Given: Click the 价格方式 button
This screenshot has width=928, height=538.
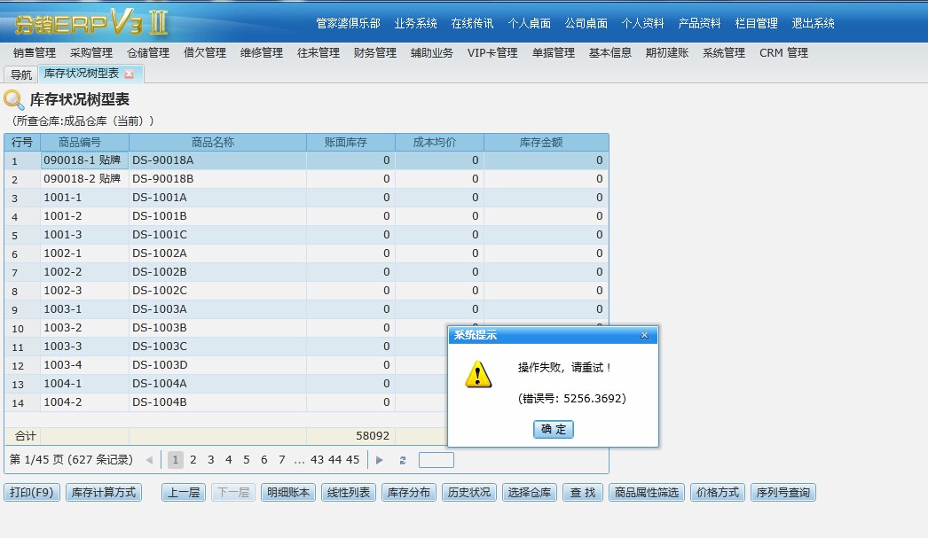Looking at the screenshot, I should coord(718,493).
